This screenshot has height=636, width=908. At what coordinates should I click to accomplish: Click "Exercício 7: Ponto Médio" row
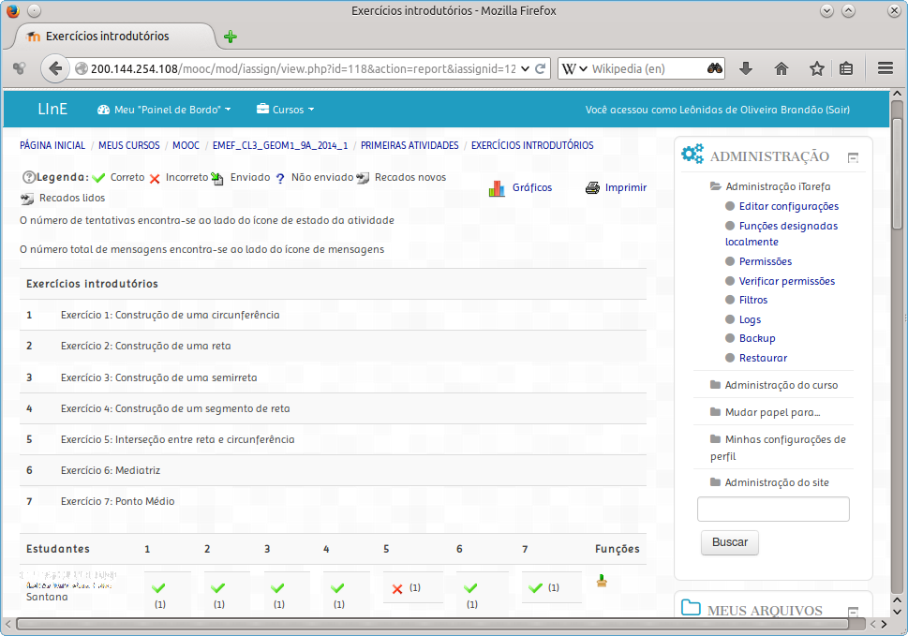(x=333, y=501)
